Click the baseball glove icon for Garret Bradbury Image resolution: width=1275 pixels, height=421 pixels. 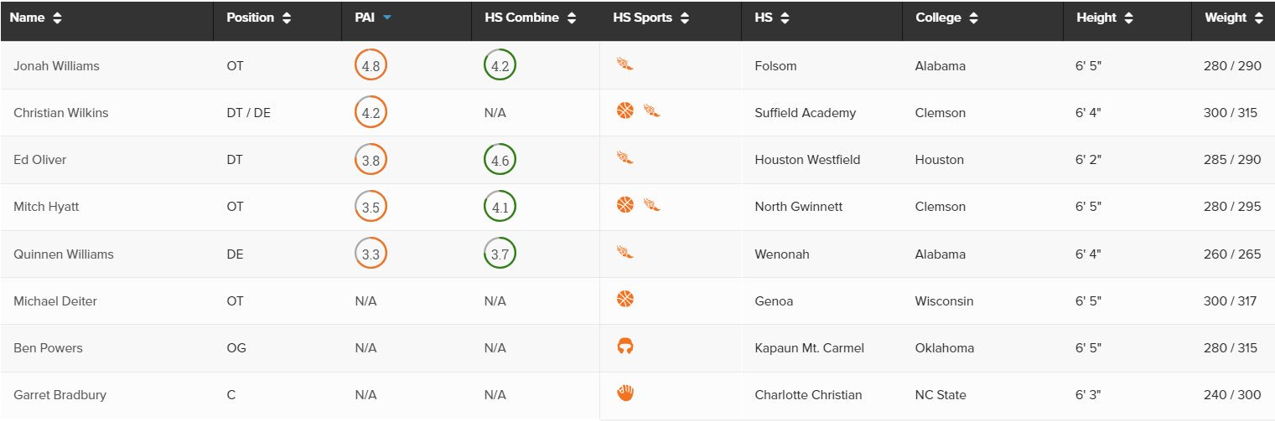[x=625, y=393]
